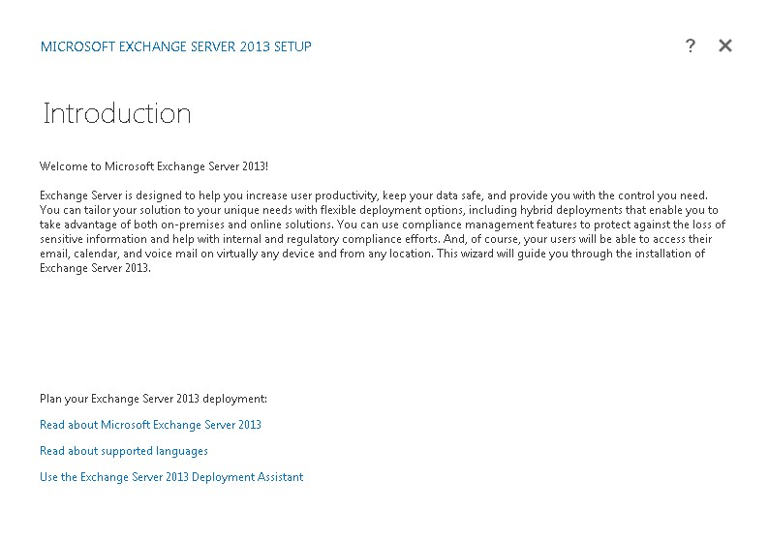This screenshot has width=769, height=540.
Task: Click the paragraph's final line "Exchange Server 2013."
Action: tap(96, 268)
